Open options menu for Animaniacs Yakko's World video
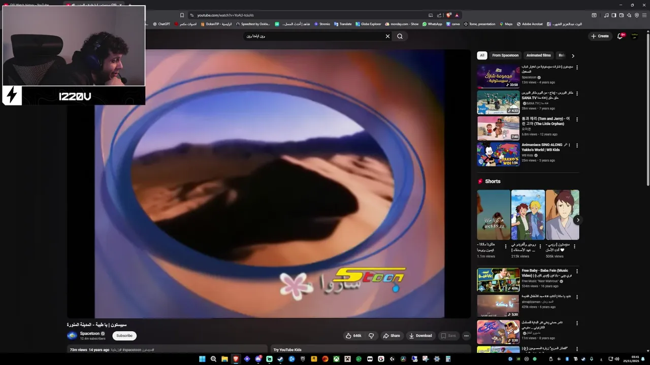Image resolution: width=650 pixels, height=365 pixels. (x=577, y=145)
